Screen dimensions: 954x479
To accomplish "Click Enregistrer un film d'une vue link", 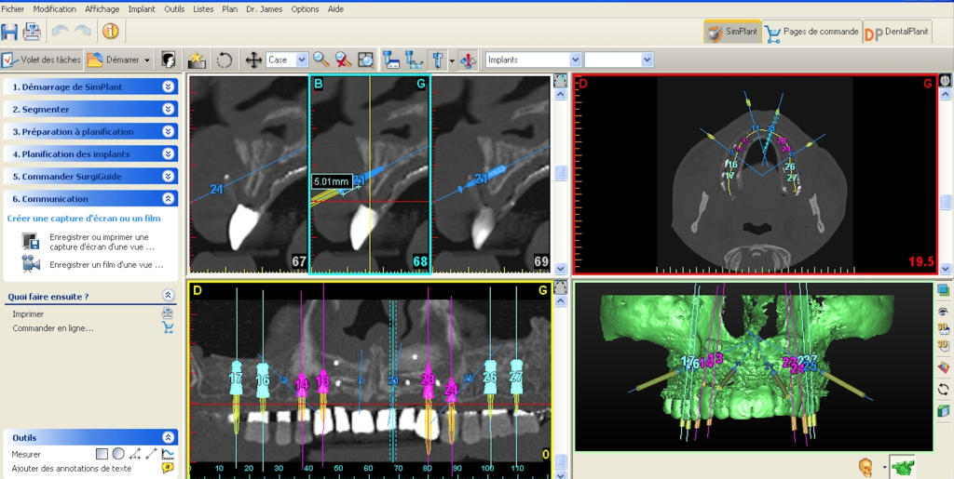I will pos(106,265).
